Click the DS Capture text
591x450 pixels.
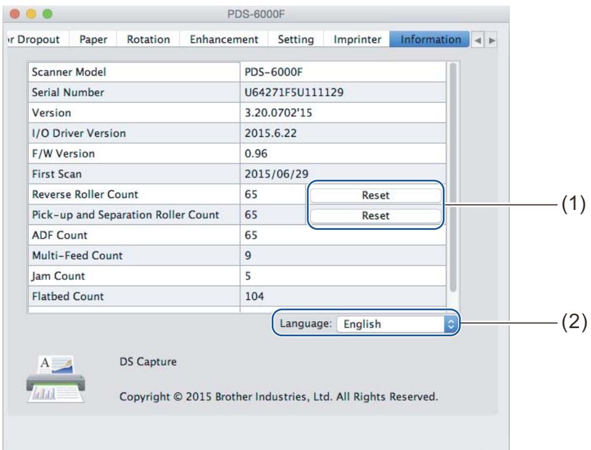click(x=147, y=362)
